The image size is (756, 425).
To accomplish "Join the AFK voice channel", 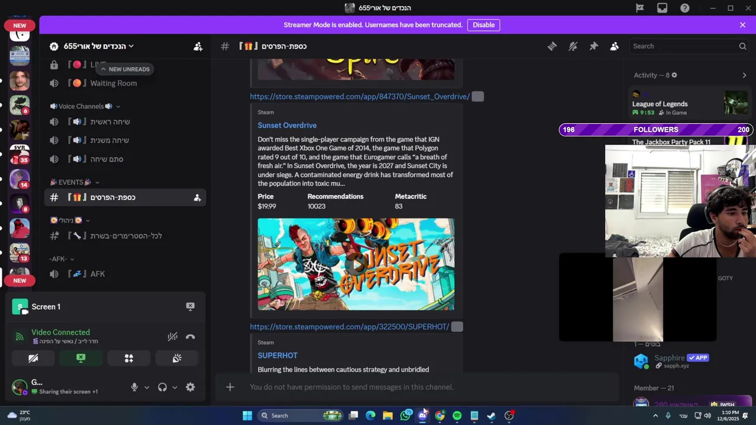I will 125,274.
